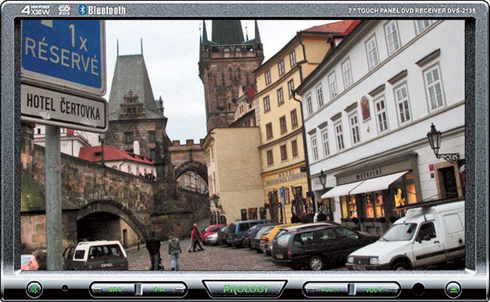490x302 pixels.
Task: Tap the blue 1x Réservé sign
Action: click(x=63, y=54)
